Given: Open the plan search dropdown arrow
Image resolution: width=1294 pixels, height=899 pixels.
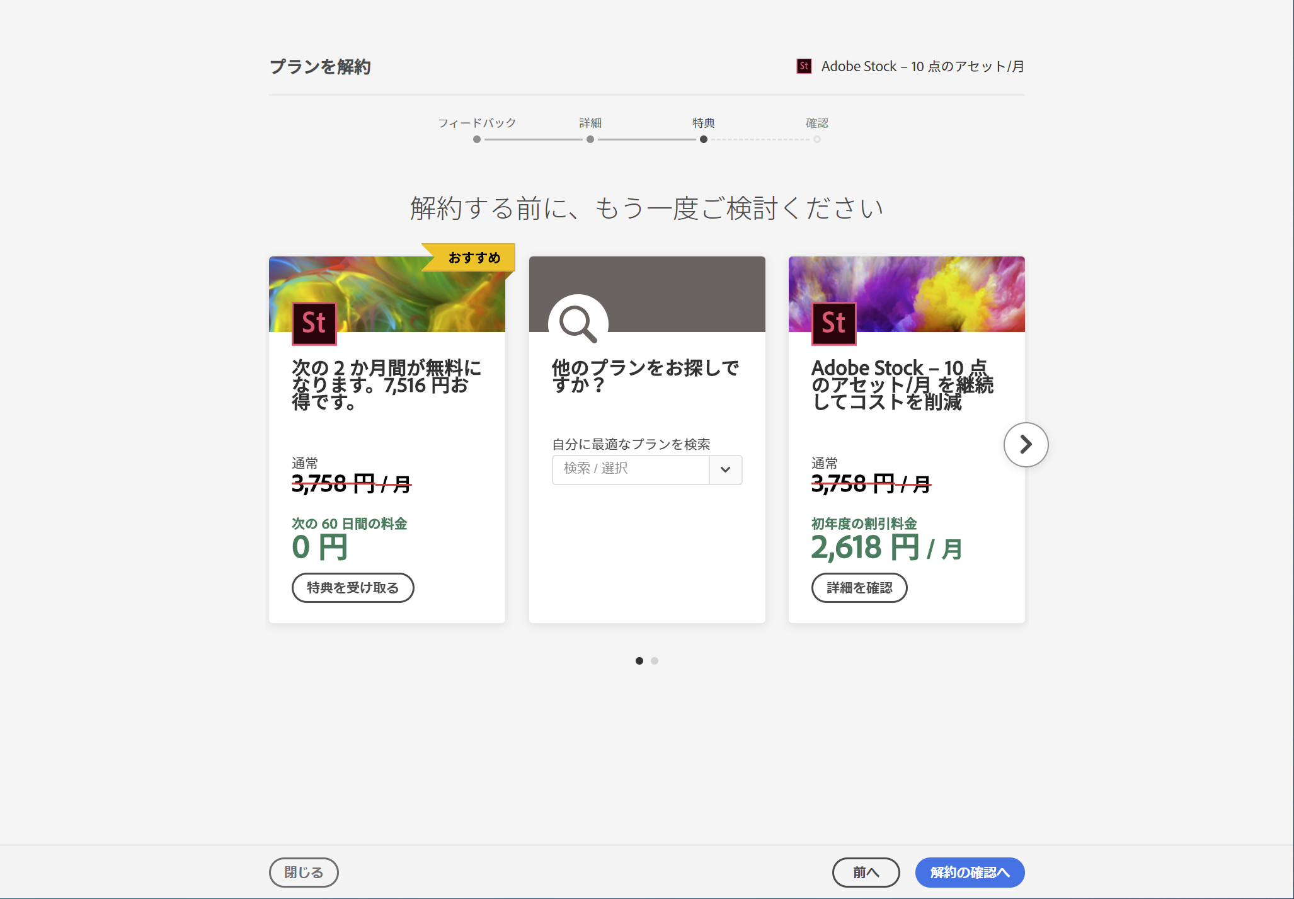Looking at the screenshot, I should point(725,469).
